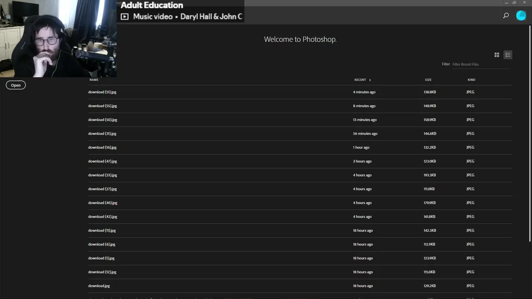Focus the Filter Recent Files field
The width and height of the screenshot is (532, 299).
480,64
